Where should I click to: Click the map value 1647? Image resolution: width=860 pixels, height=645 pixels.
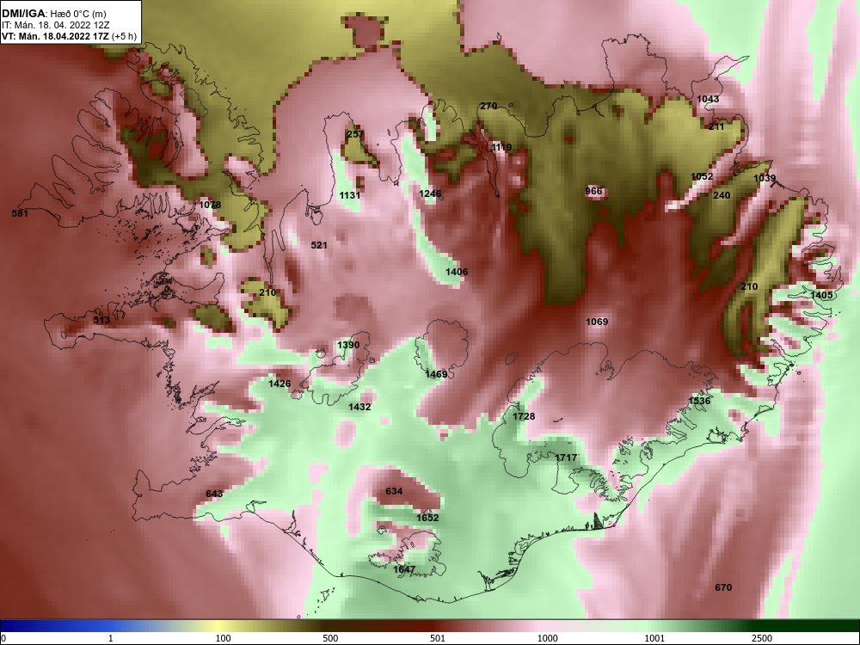click(404, 569)
